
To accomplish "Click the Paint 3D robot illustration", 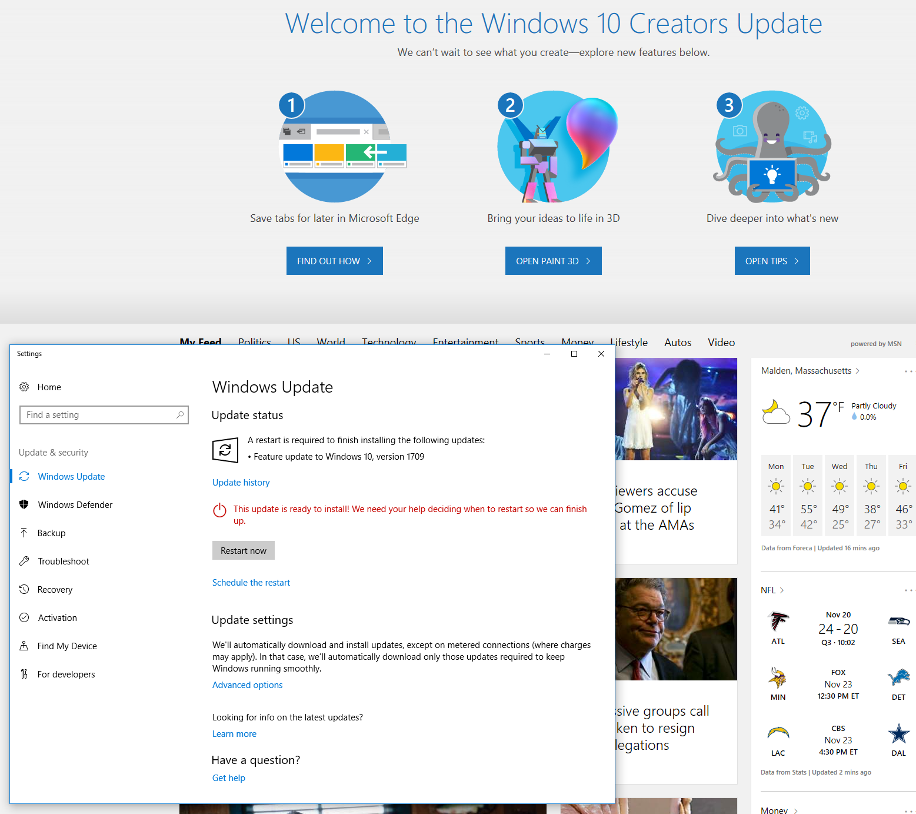I will click(557, 147).
